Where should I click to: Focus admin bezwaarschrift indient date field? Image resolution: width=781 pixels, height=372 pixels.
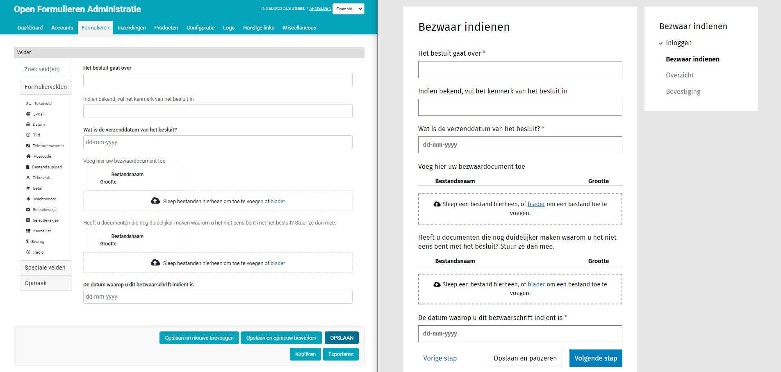218,297
